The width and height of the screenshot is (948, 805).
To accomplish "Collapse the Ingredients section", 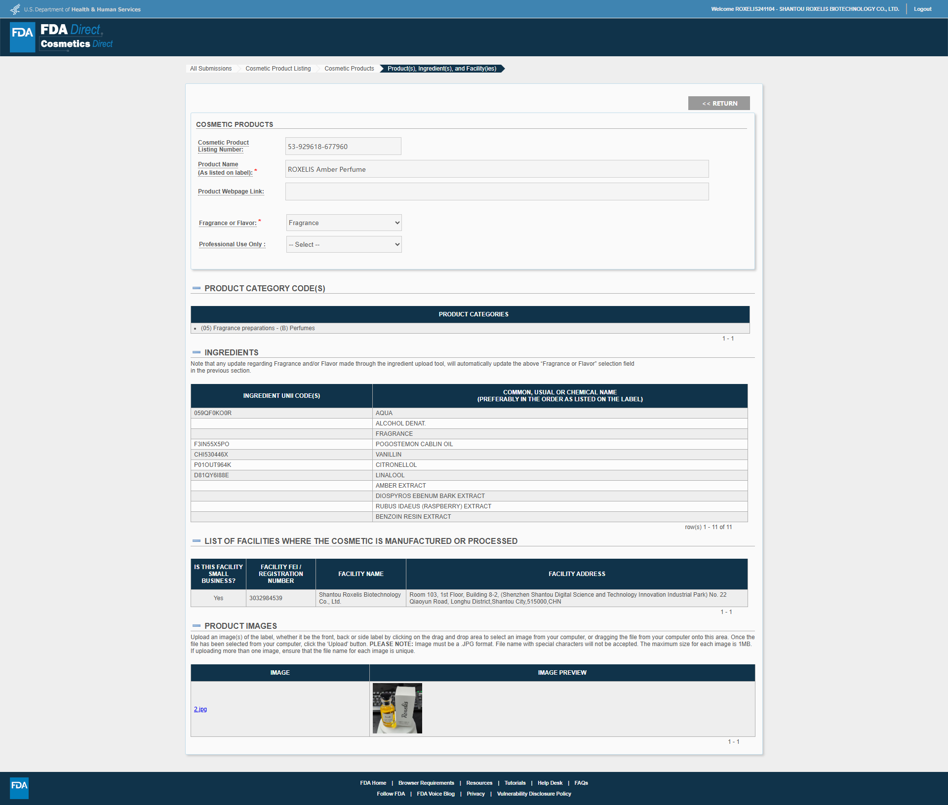I will click(x=197, y=352).
